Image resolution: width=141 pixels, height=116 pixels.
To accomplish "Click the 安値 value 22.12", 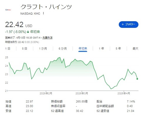I will [x=29, y=111].
